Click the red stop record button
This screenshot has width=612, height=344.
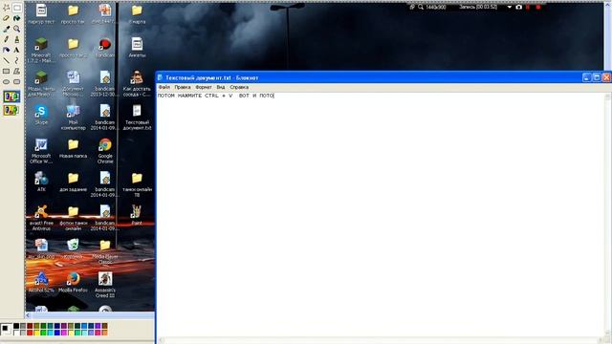[538, 7]
